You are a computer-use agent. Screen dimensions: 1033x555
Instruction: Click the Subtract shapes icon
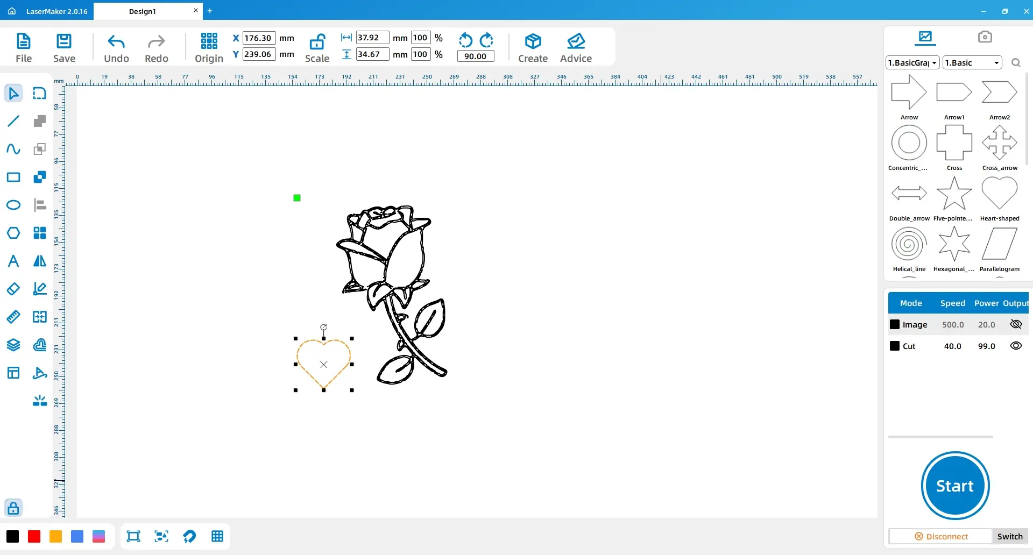40,177
